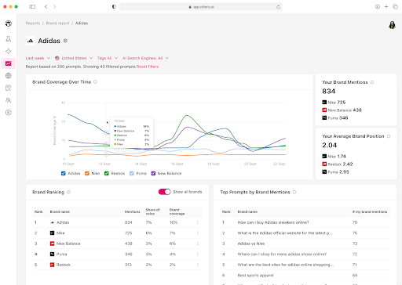Reload the page using the refresh icon
This screenshot has width=402, height=285.
pos(278,7)
